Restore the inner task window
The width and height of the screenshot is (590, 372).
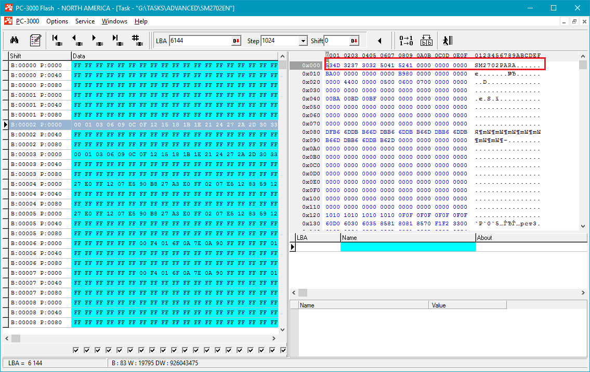coord(574,22)
